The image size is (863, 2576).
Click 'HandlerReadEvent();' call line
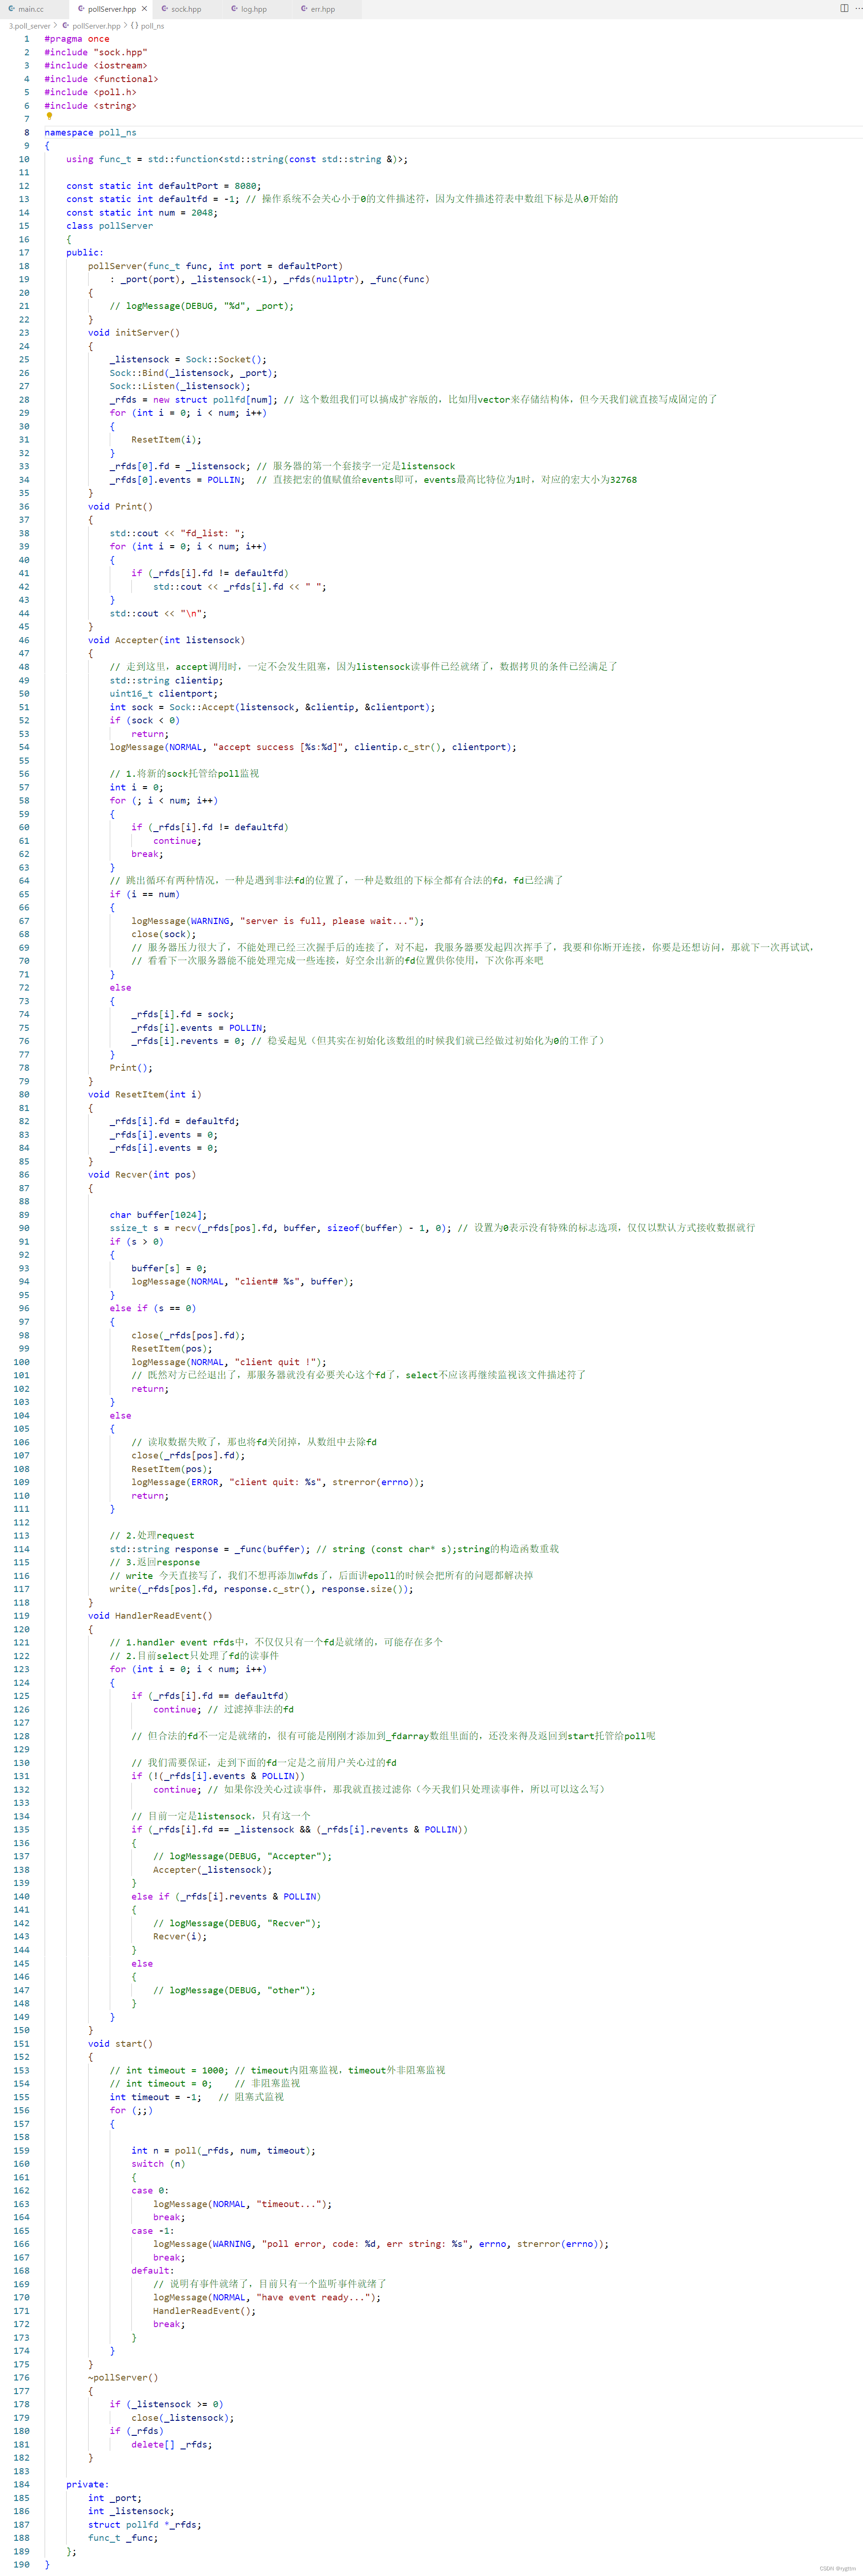point(204,2311)
